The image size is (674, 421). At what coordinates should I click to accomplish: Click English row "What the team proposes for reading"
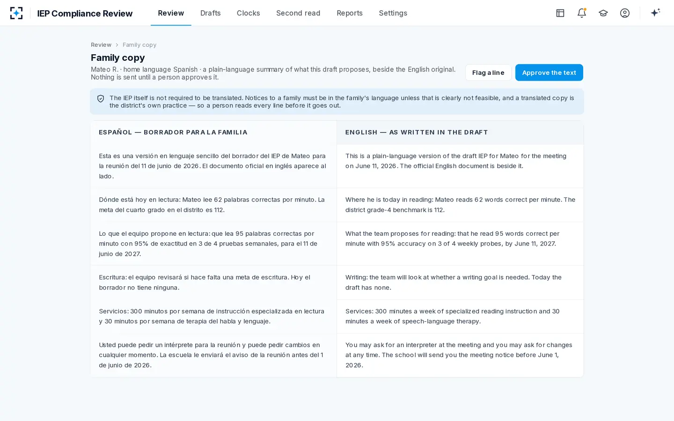460,244
